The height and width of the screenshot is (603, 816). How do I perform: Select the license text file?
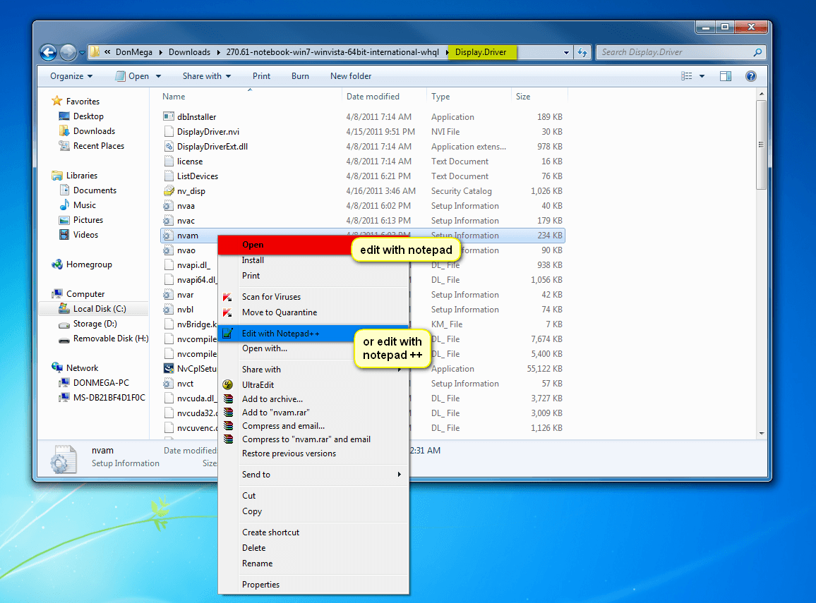189,161
